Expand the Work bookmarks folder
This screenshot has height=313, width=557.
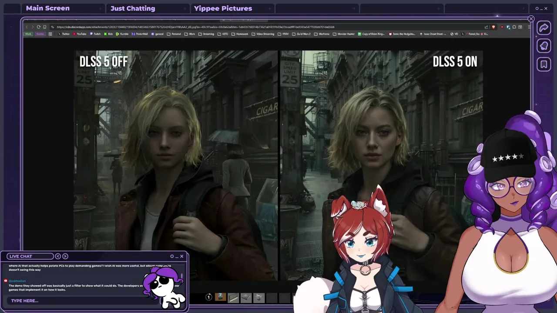[190, 34]
